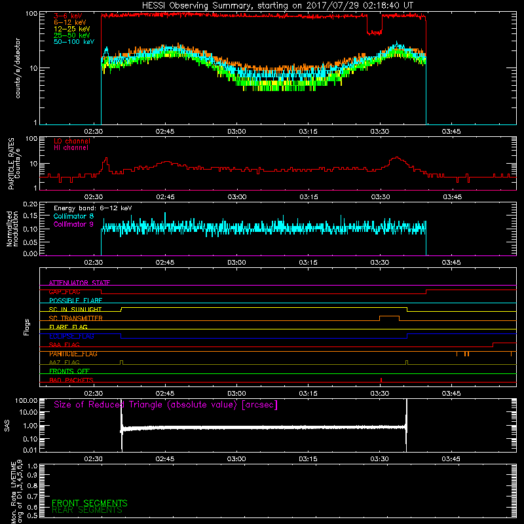Viewport: 524px width, 524px height.
Task: Click the BAD_PACKETS flag label
Action: click(x=71, y=380)
